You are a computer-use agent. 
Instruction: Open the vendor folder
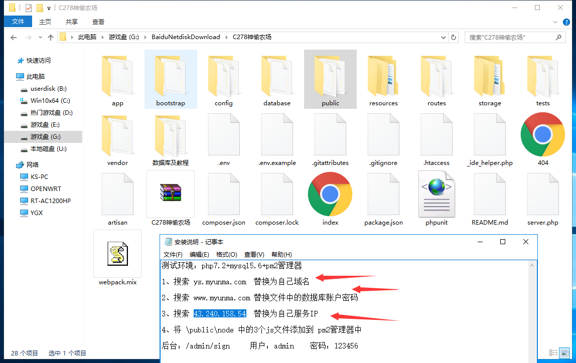[x=117, y=135]
